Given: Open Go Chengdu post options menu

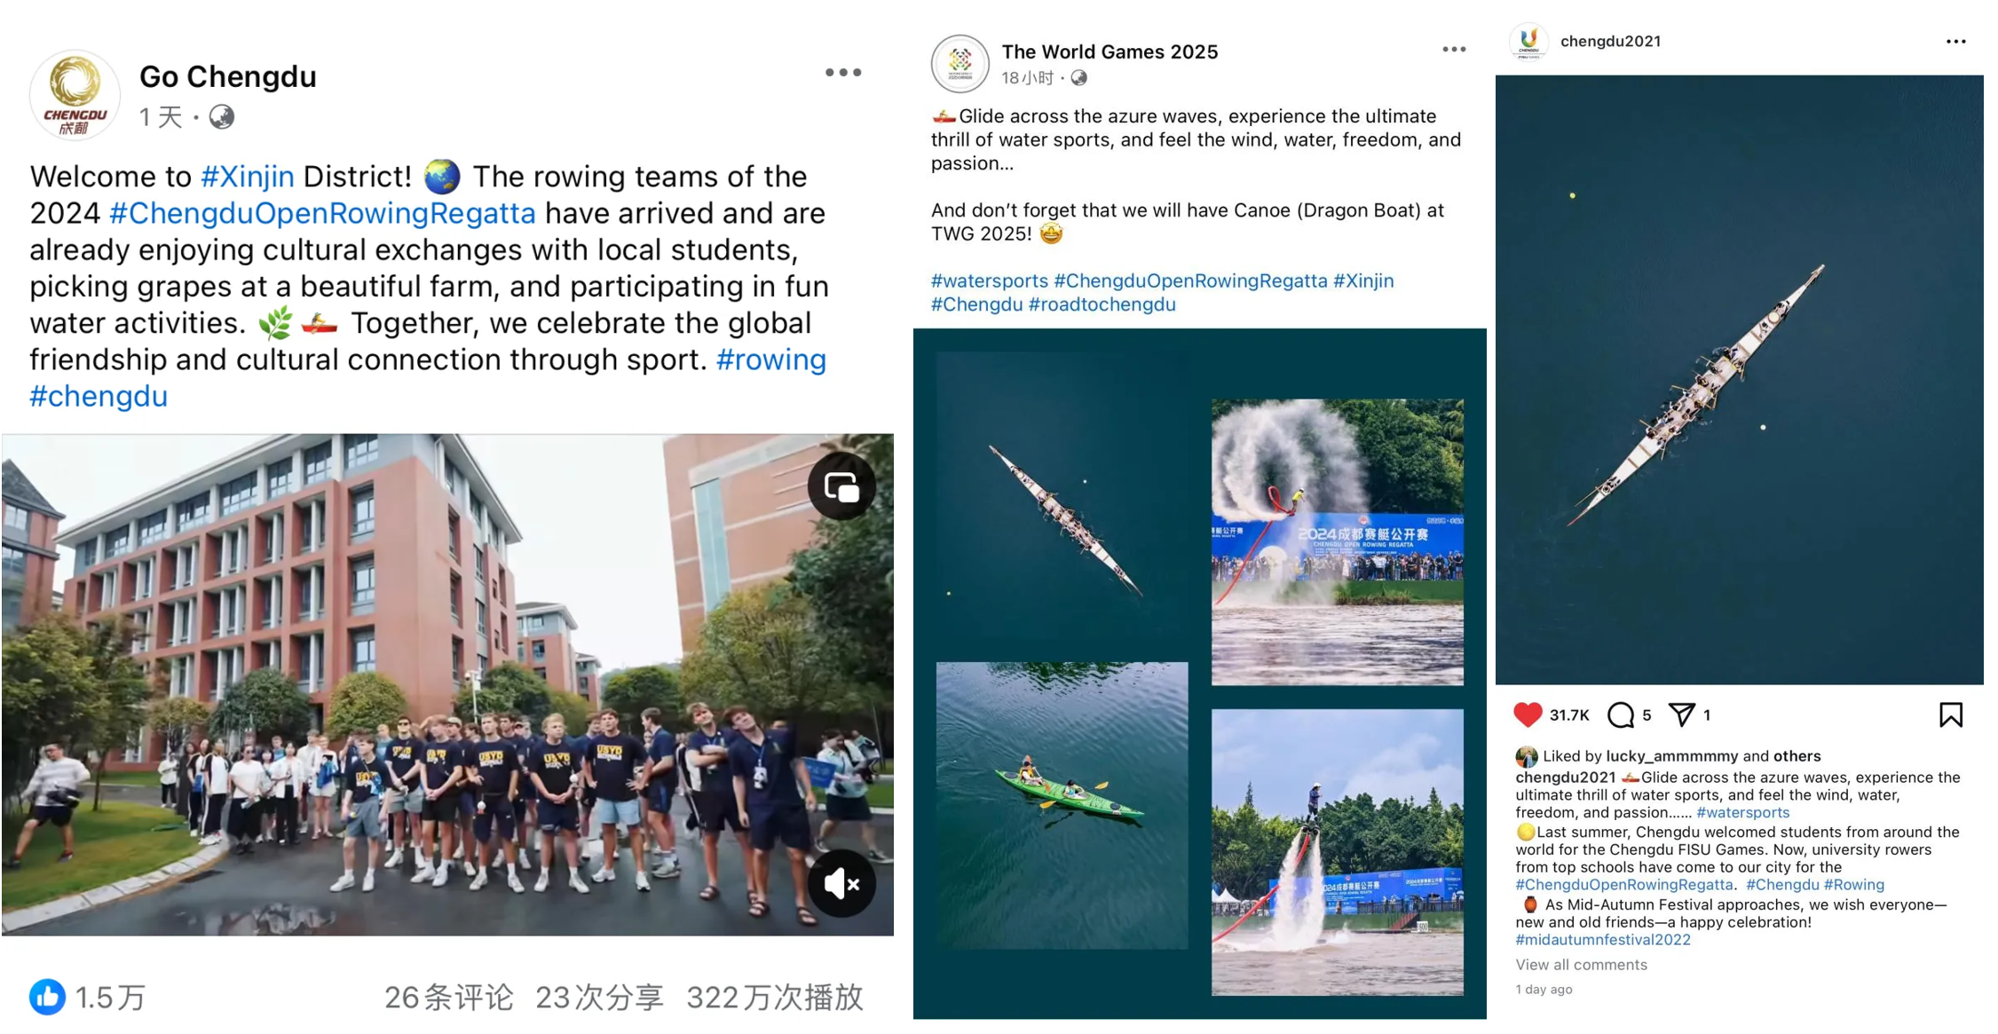Looking at the screenshot, I should point(843,73).
